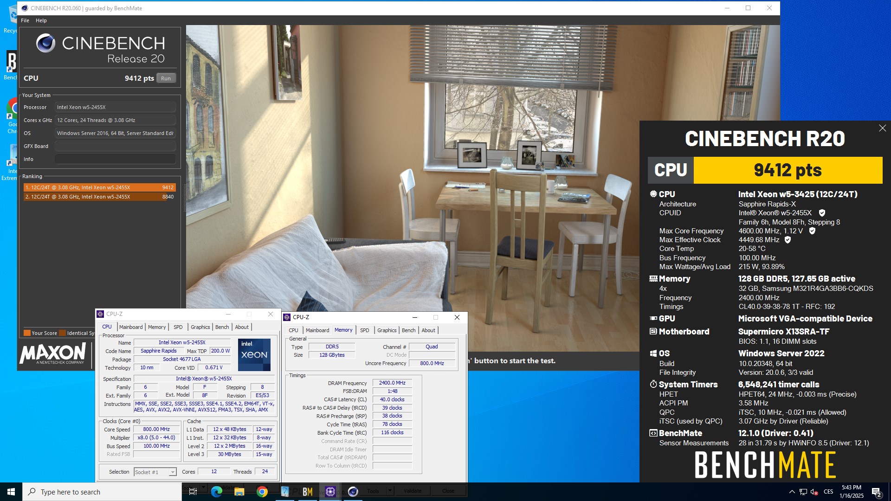Viewport: 891px width, 501px height.
Task: Click the Max TDP value 200.0 W
Action: 220,351
